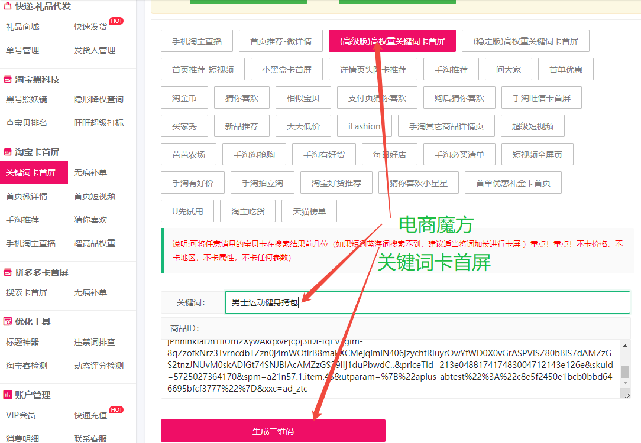The width and height of the screenshot is (641, 443).
Task: Open 联系客服 page
Action: pyautogui.click(x=90, y=439)
